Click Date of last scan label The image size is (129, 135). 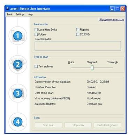(44, 93)
